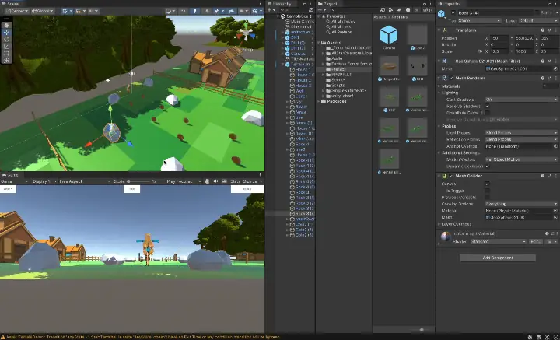This screenshot has width=560, height=340.
Task: Switch to the Scene tab
Action: 11,3
